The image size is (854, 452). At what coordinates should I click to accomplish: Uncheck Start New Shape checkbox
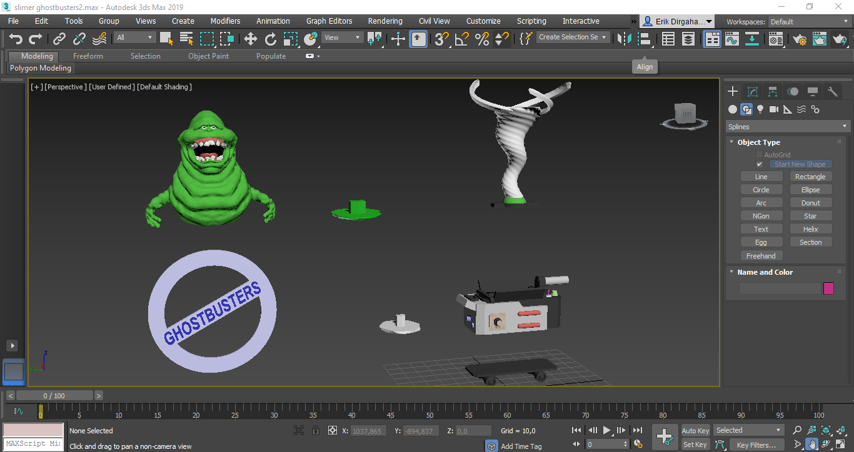tap(760, 164)
